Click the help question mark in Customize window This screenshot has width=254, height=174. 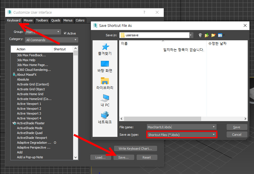[144, 12]
